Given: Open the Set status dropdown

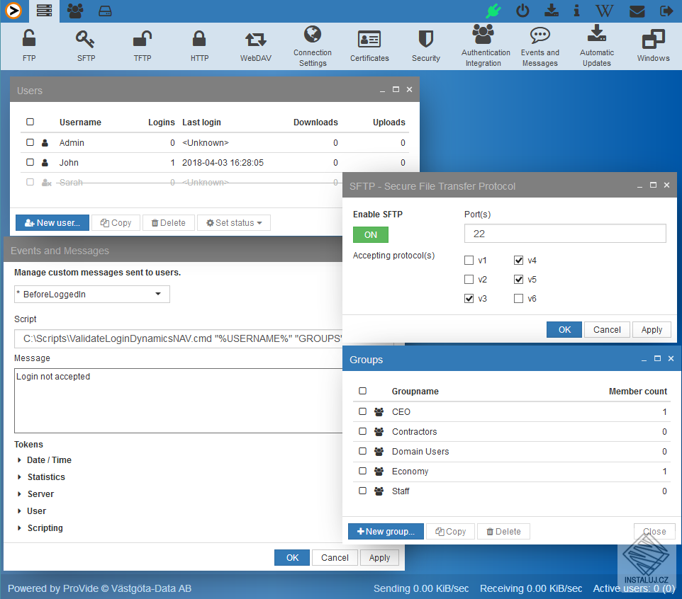Looking at the screenshot, I should pos(234,222).
